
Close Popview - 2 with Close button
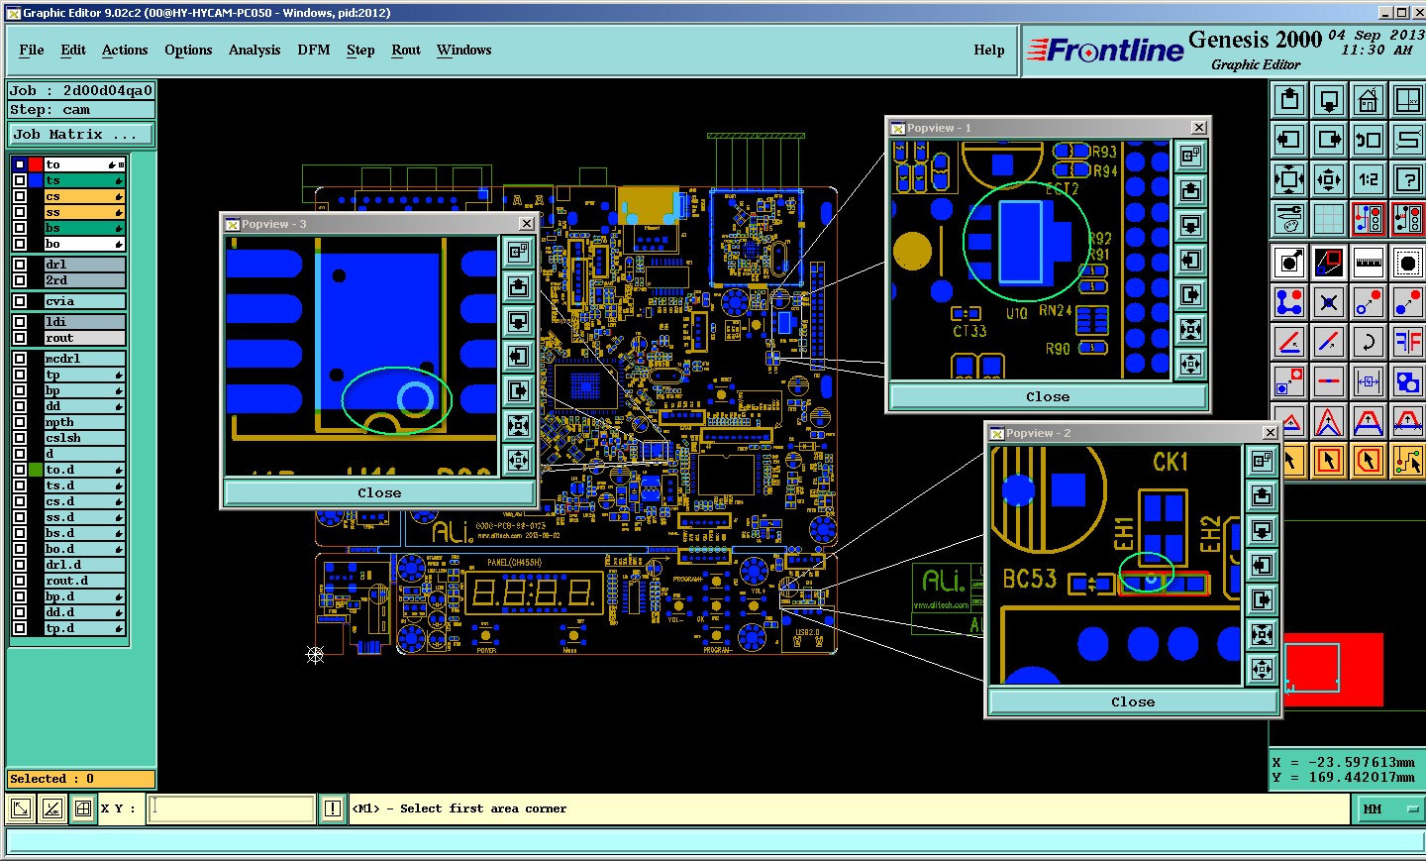tap(1133, 701)
